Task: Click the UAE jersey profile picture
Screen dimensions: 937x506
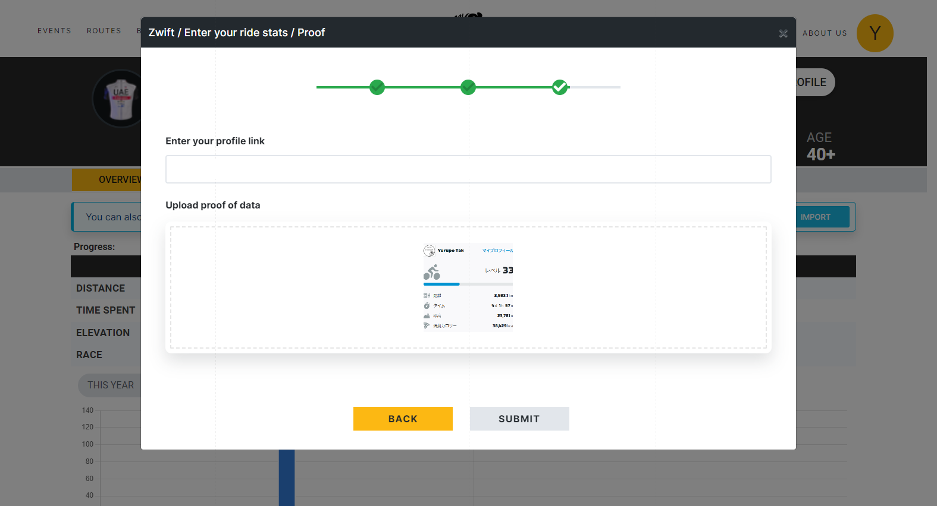Action: point(118,99)
